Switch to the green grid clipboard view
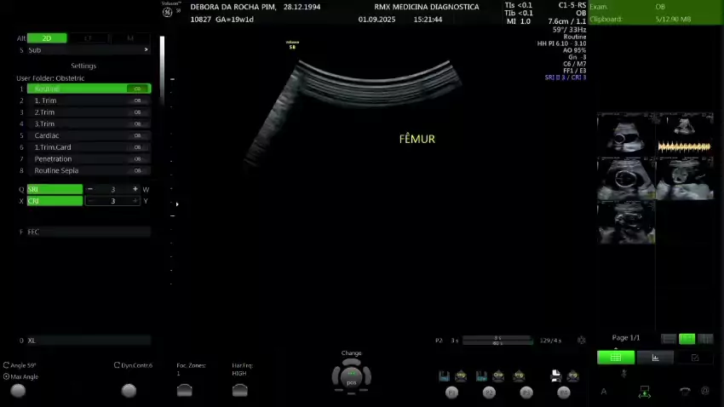The width and height of the screenshot is (724, 407). coord(616,358)
